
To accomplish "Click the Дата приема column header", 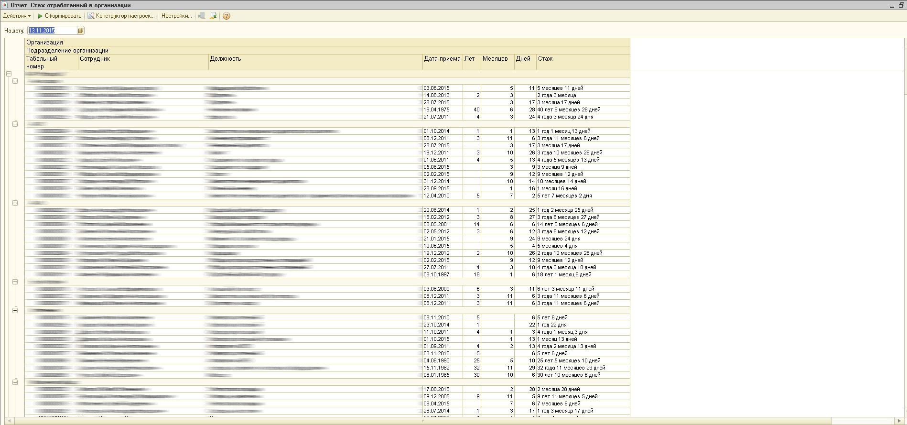I will [x=443, y=62].
